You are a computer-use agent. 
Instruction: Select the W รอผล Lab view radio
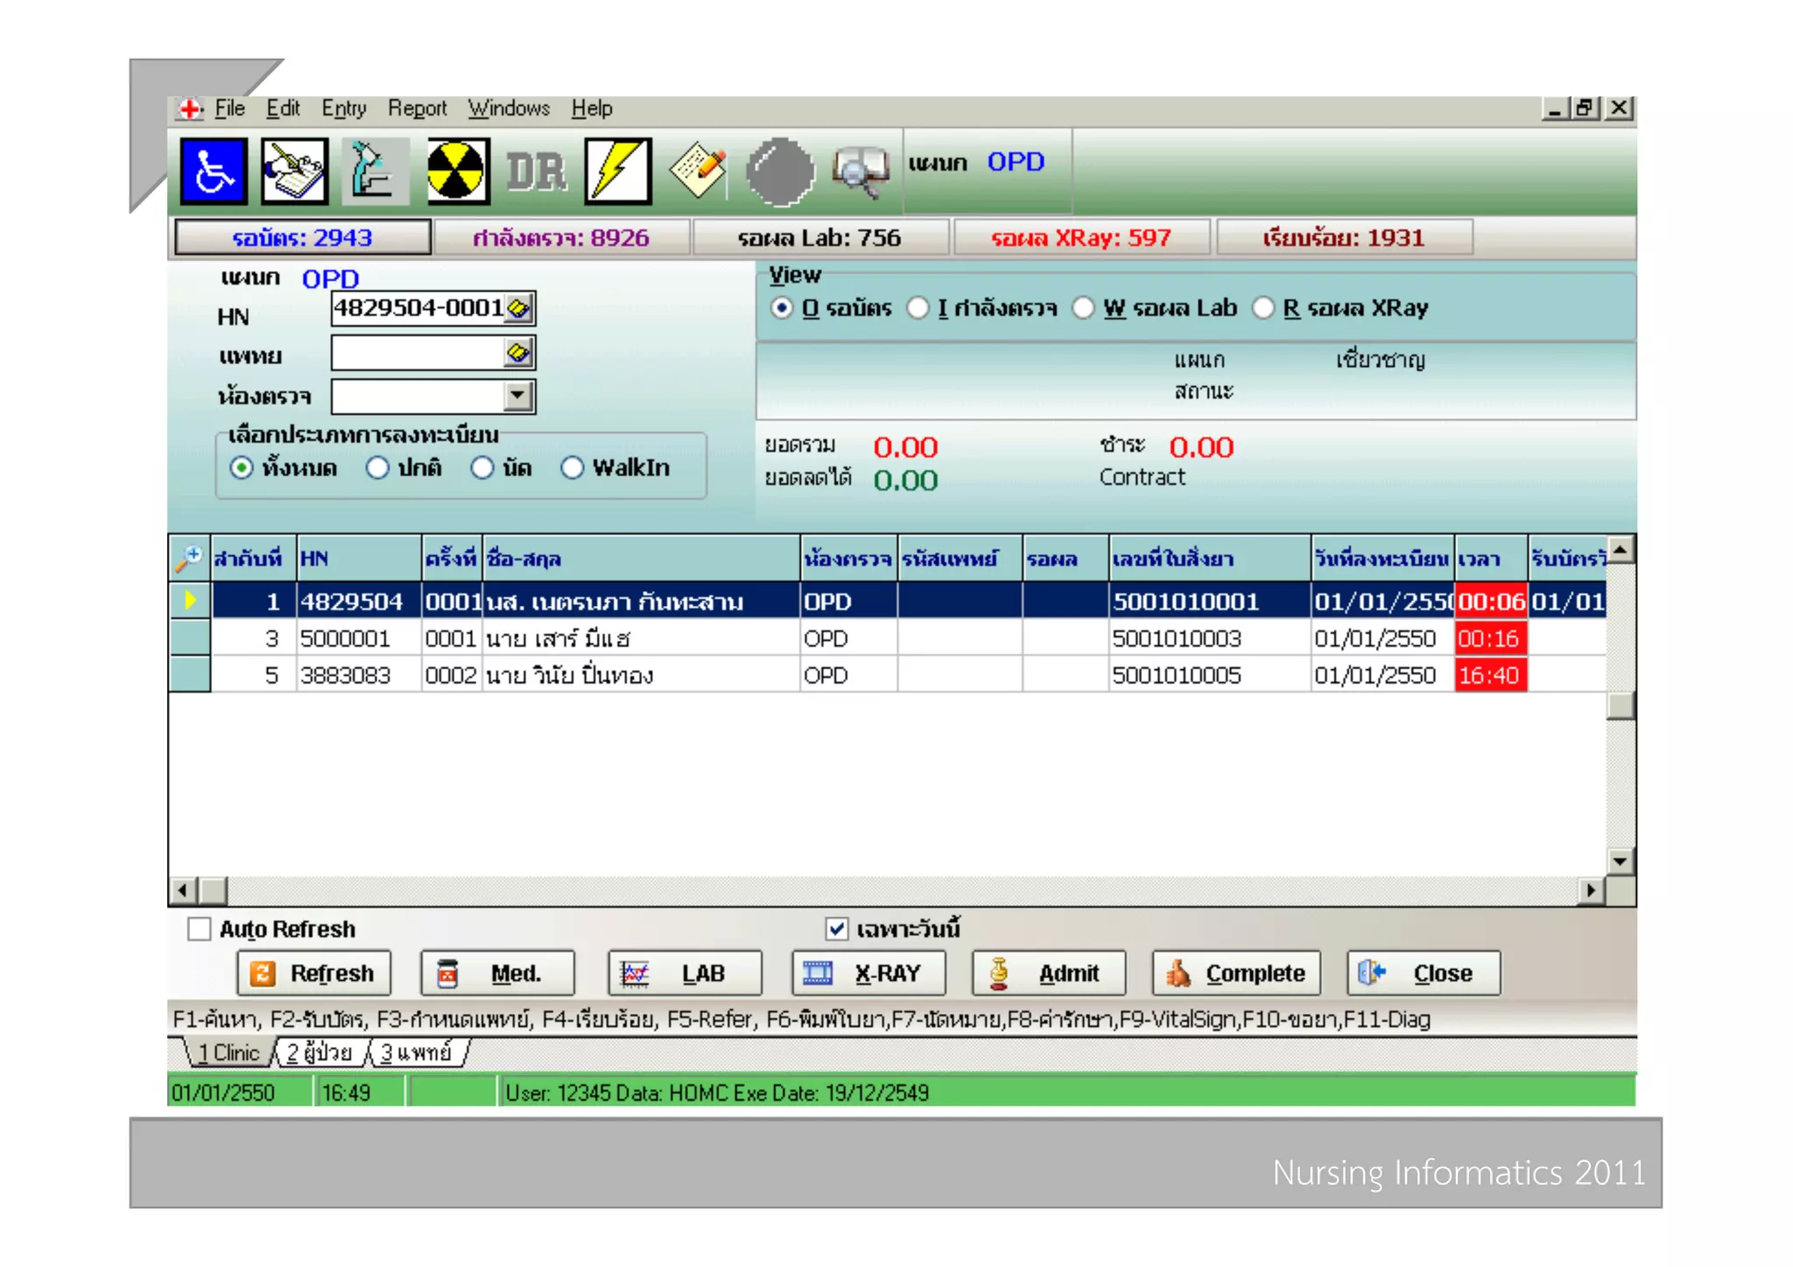coord(1084,308)
